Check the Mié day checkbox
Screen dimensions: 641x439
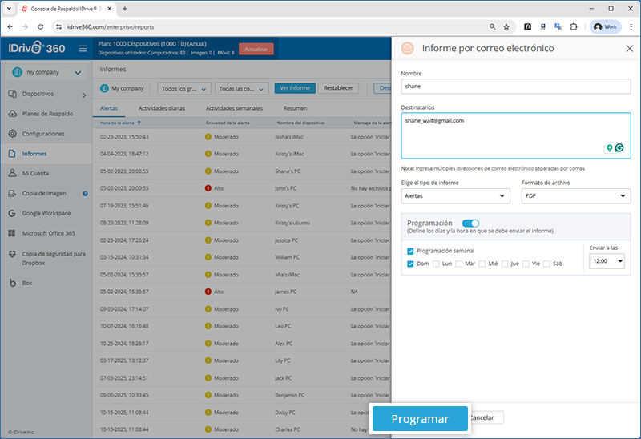pyautogui.click(x=482, y=264)
